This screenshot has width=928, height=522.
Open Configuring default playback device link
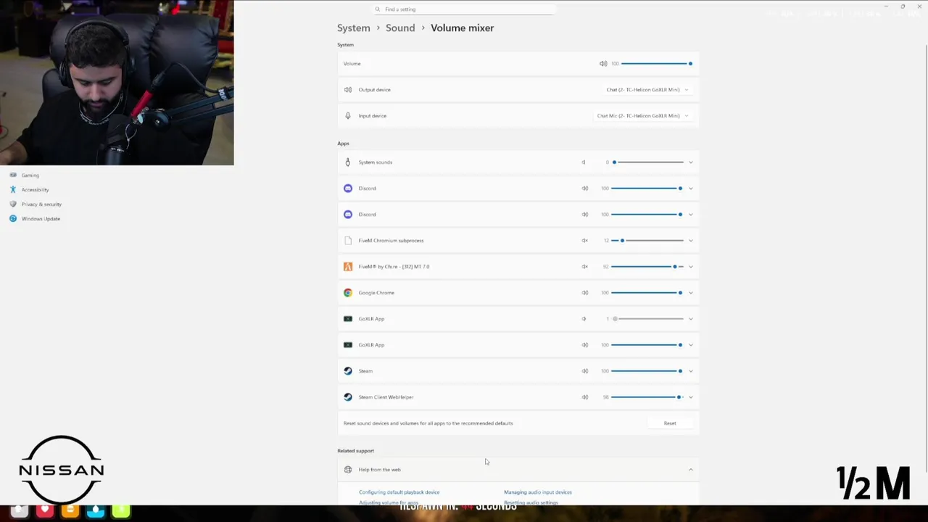[399, 492]
